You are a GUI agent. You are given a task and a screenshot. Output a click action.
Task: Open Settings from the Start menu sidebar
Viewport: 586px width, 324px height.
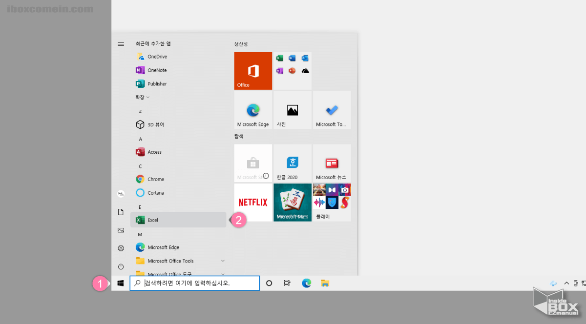click(121, 248)
